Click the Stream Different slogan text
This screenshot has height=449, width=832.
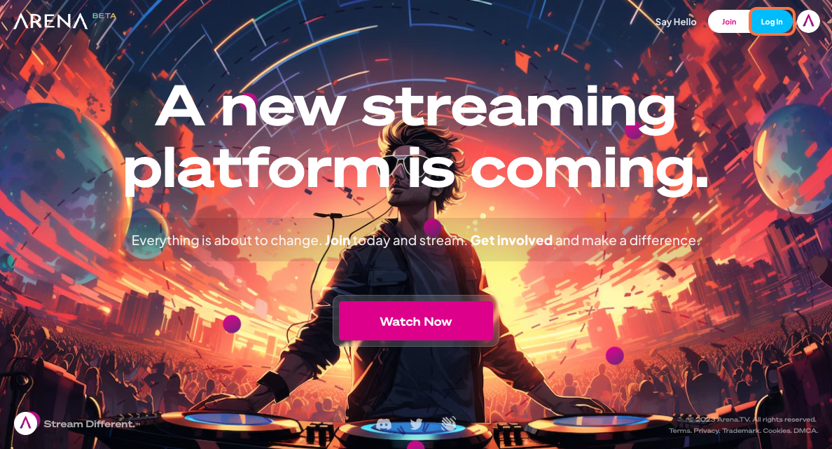91,424
